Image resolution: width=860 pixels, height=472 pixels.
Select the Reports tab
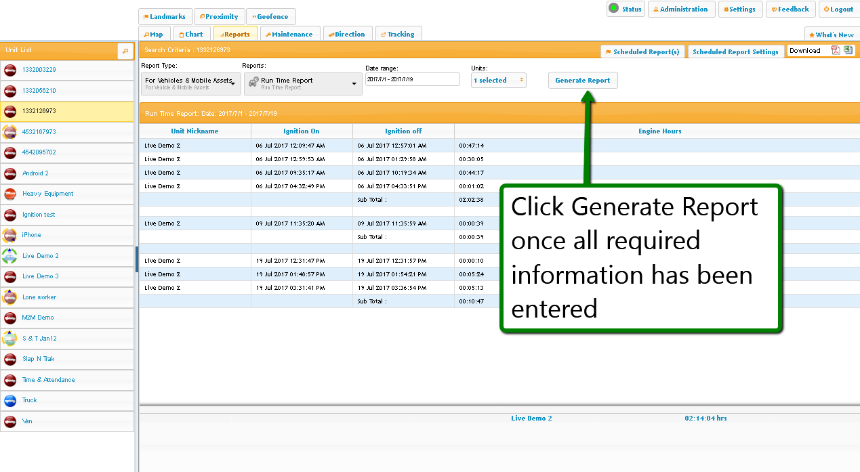235,35
